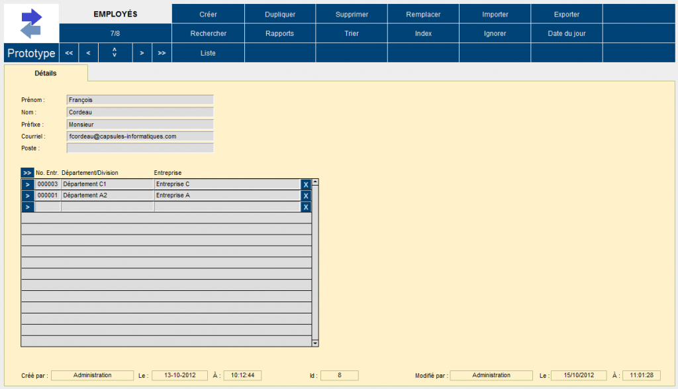Click the Supprimer button
Screen dimensions: 678x389
tap(352, 14)
